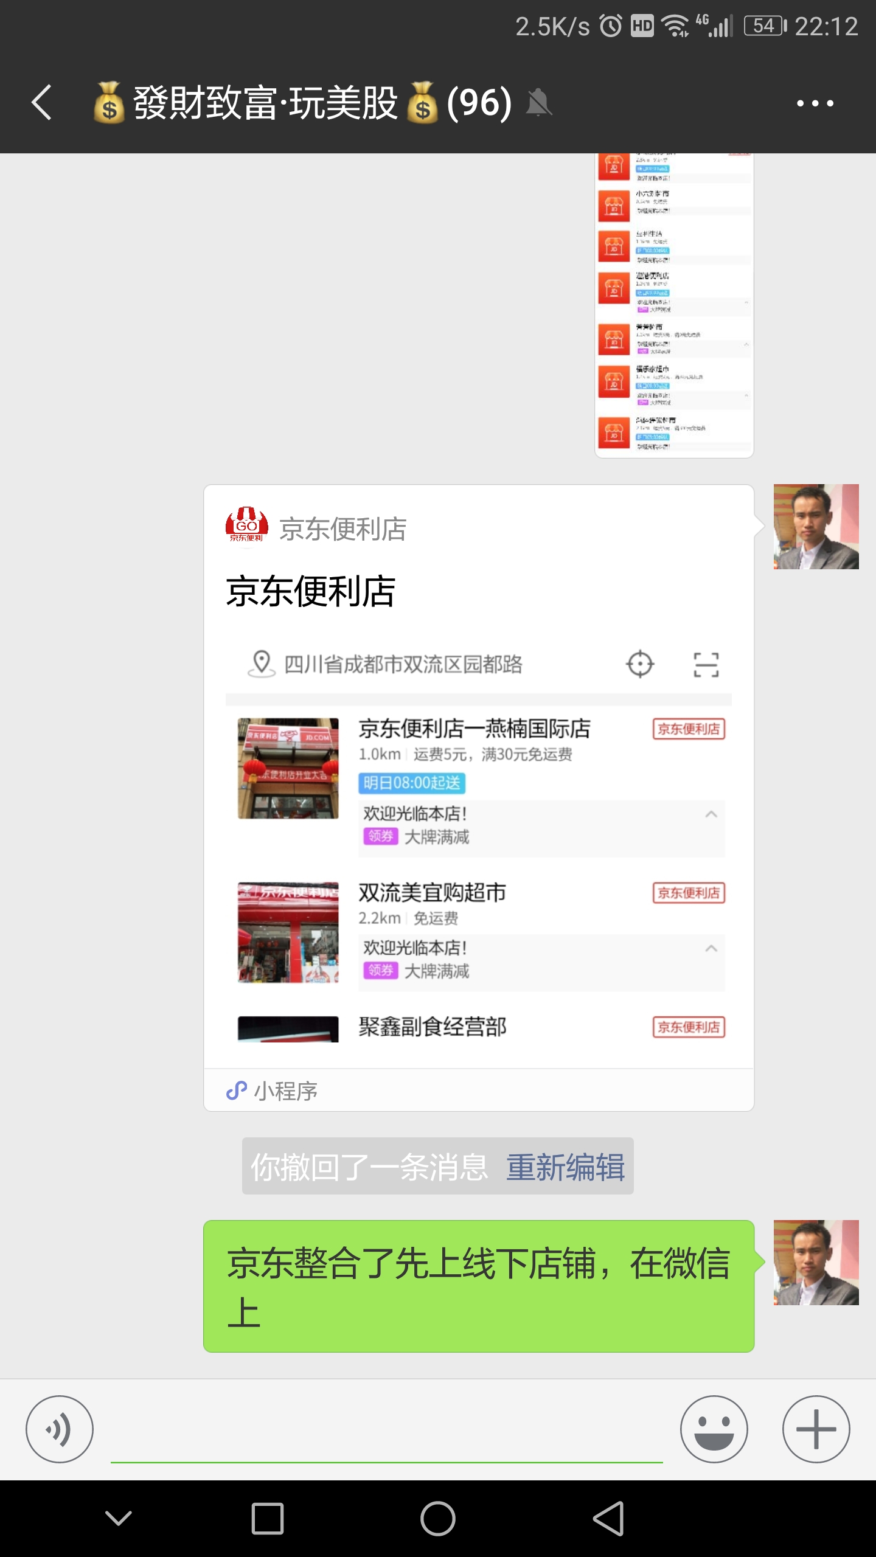
Task: Tap 重新编辑 to re-edit recalled message
Action: point(566,1167)
